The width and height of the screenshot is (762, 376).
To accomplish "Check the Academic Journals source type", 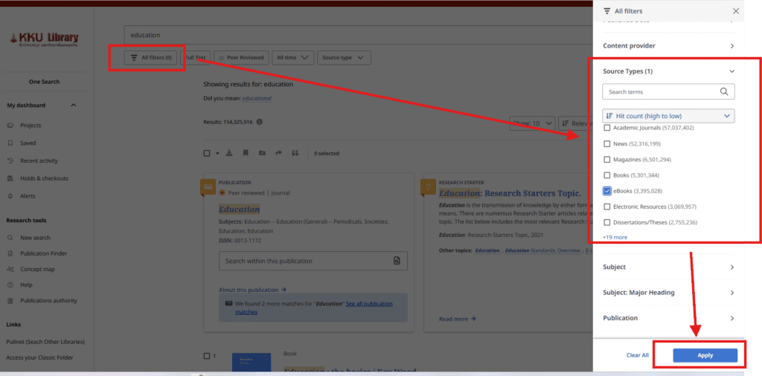I will tap(607, 128).
